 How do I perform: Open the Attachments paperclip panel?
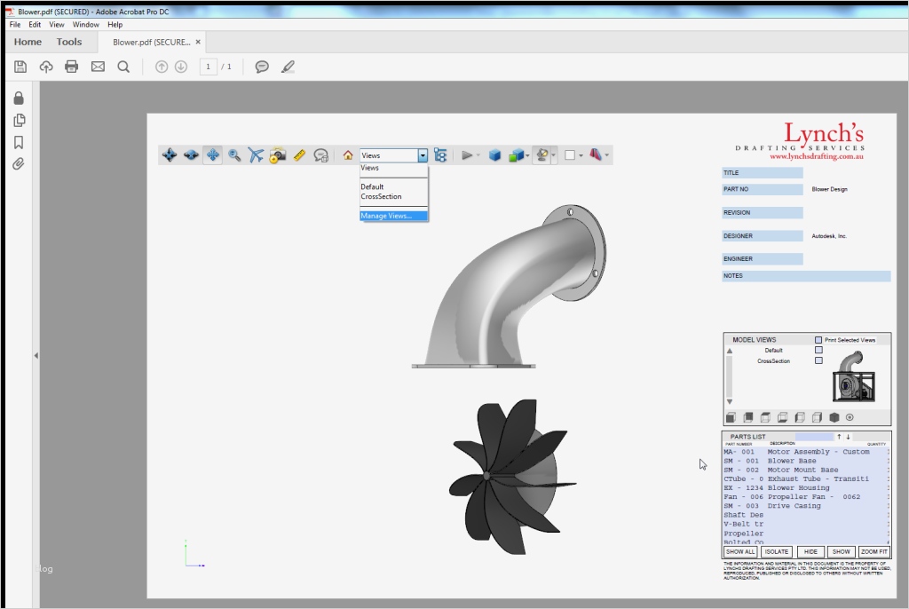(19, 164)
